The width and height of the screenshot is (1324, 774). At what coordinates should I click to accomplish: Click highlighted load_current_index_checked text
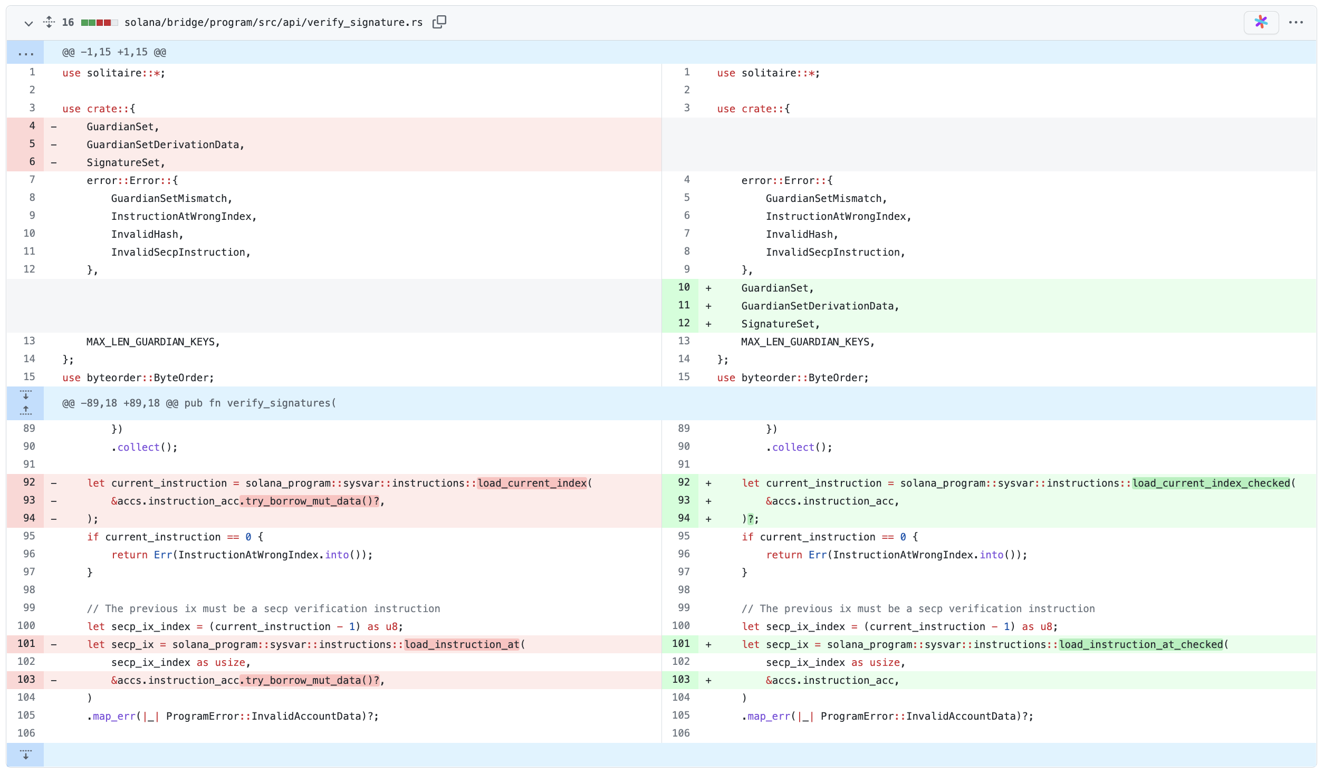coord(1211,483)
